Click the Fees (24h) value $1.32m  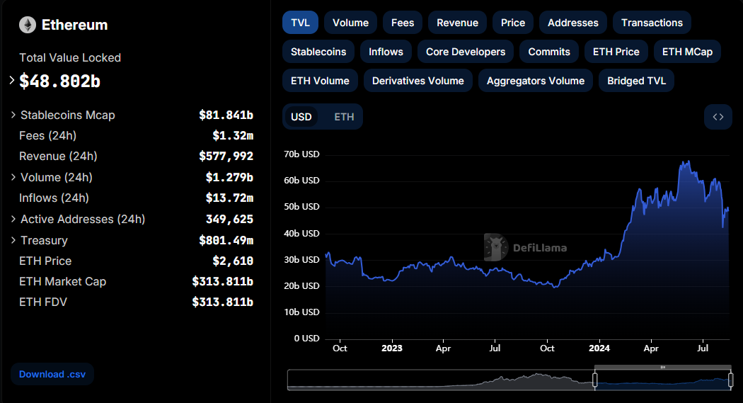pyautogui.click(x=233, y=135)
